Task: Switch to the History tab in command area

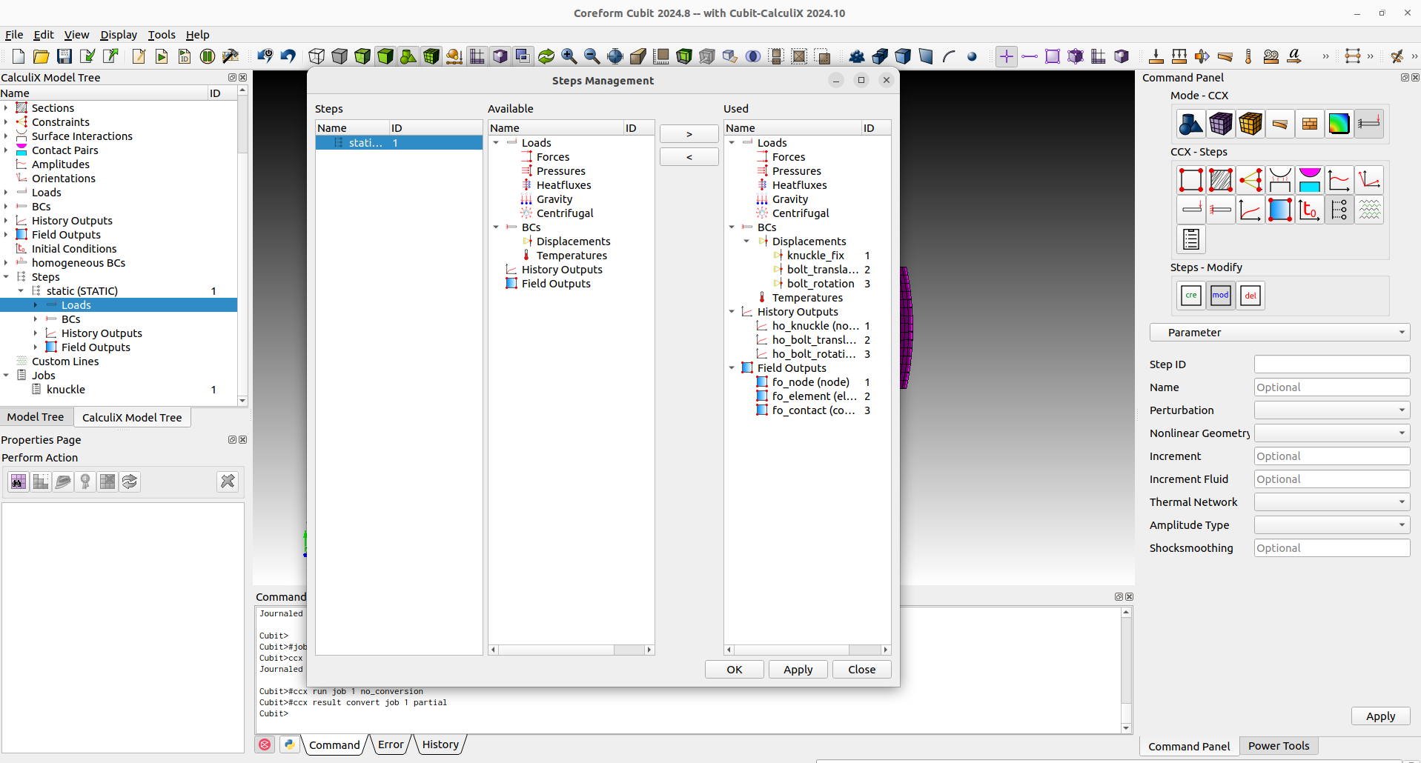Action: coord(440,744)
